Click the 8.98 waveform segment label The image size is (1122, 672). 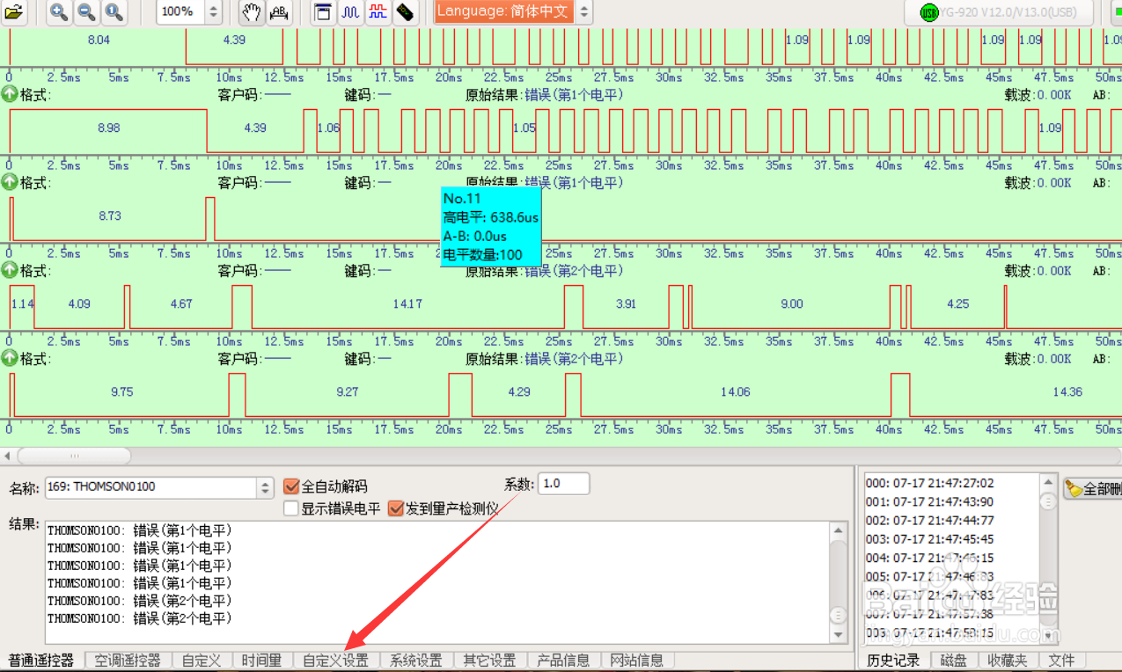click(109, 128)
